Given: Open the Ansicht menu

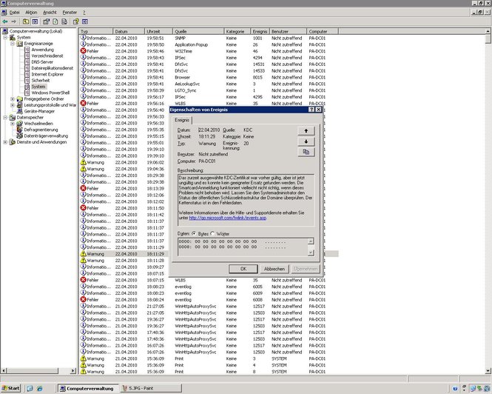Looking at the screenshot, I should [50, 13].
